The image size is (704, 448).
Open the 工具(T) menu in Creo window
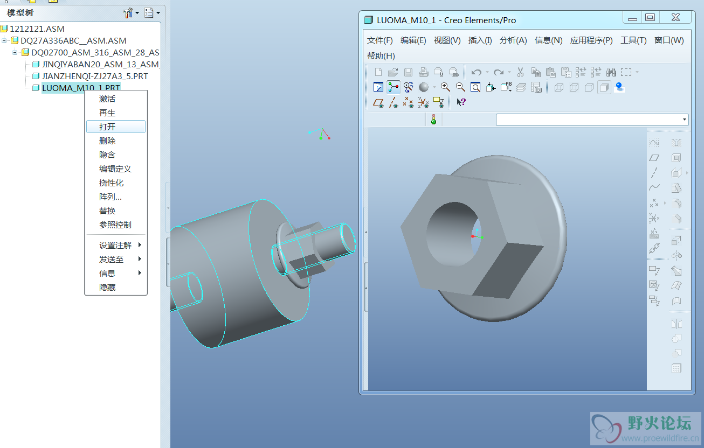[x=633, y=40]
